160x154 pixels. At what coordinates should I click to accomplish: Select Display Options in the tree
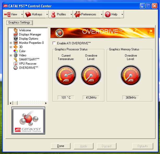coord(29,39)
